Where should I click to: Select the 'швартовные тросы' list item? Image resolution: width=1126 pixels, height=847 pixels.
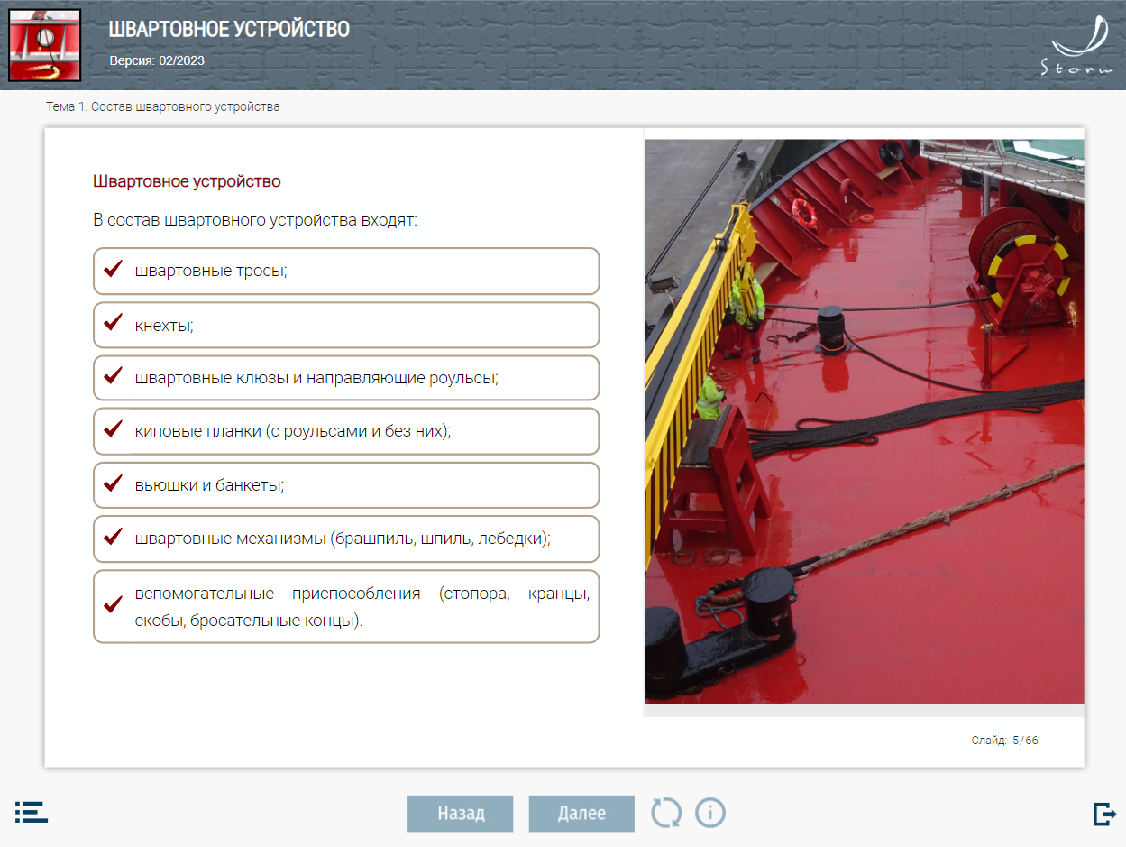(346, 271)
